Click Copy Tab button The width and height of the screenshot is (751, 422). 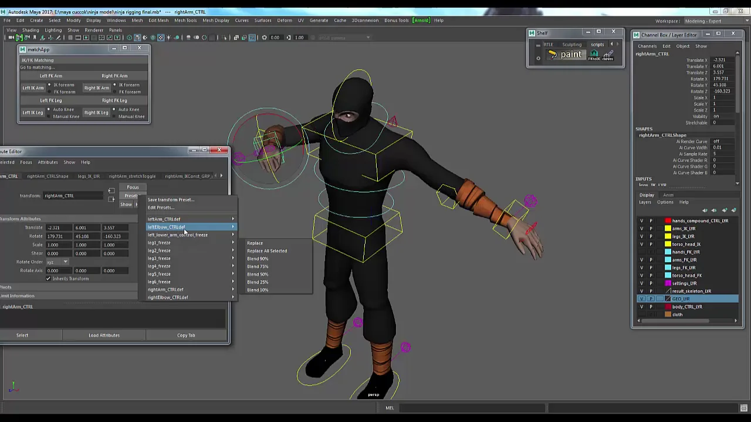pyautogui.click(x=186, y=335)
